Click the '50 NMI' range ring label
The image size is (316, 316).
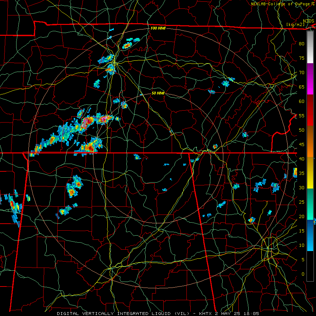pyautogui.click(x=158, y=93)
